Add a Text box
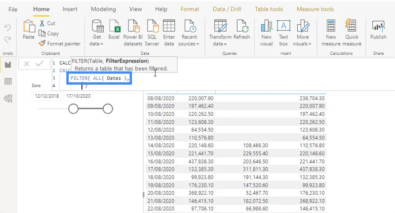Screen dimensions: 395x213 [x=283, y=33]
